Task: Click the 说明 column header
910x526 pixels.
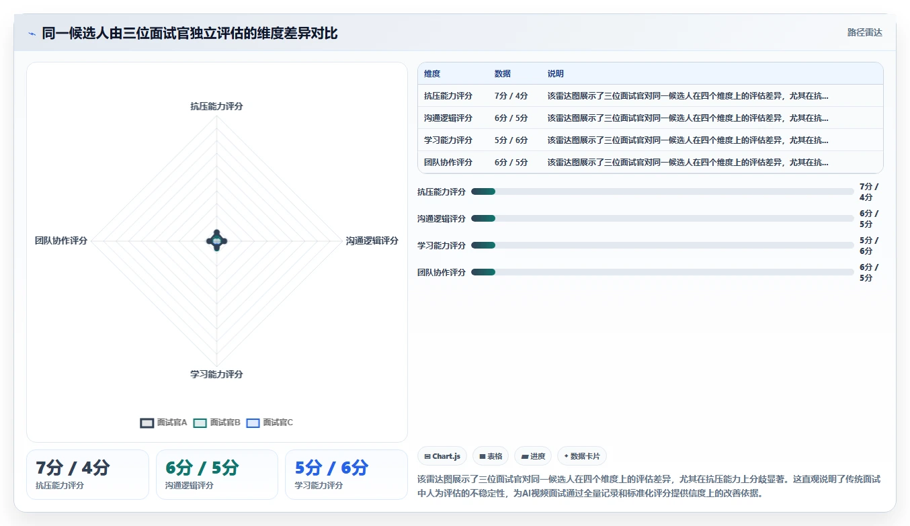Action: tap(556, 74)
